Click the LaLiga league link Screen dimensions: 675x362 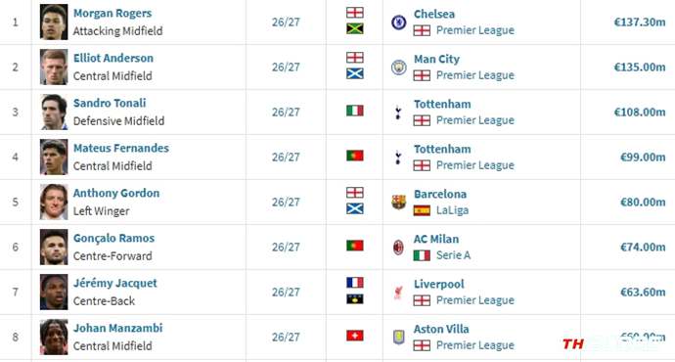coord(452,210)
